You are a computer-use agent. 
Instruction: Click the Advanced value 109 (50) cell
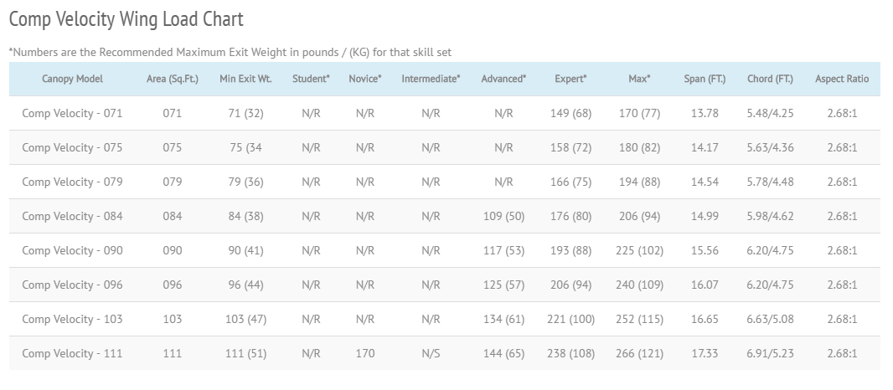(x=503, y=216)
